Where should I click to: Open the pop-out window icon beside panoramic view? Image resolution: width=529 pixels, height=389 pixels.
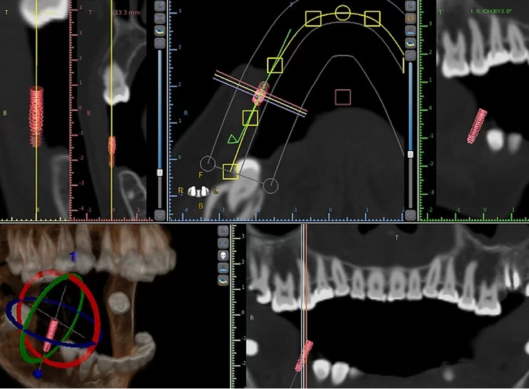pos(223,230)
